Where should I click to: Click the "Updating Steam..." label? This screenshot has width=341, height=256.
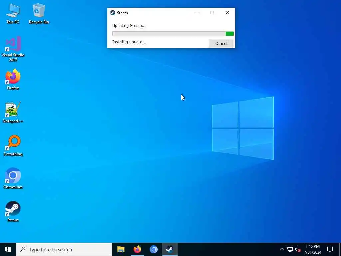tap(129, 25)
